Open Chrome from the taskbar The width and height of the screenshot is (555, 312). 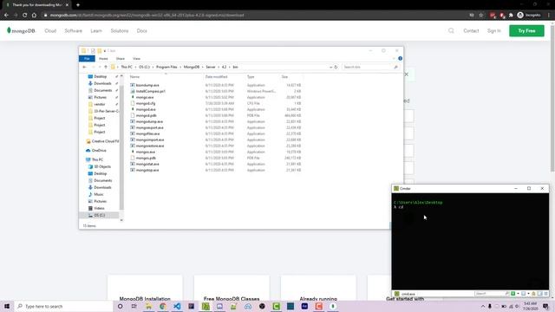(163, 306)
